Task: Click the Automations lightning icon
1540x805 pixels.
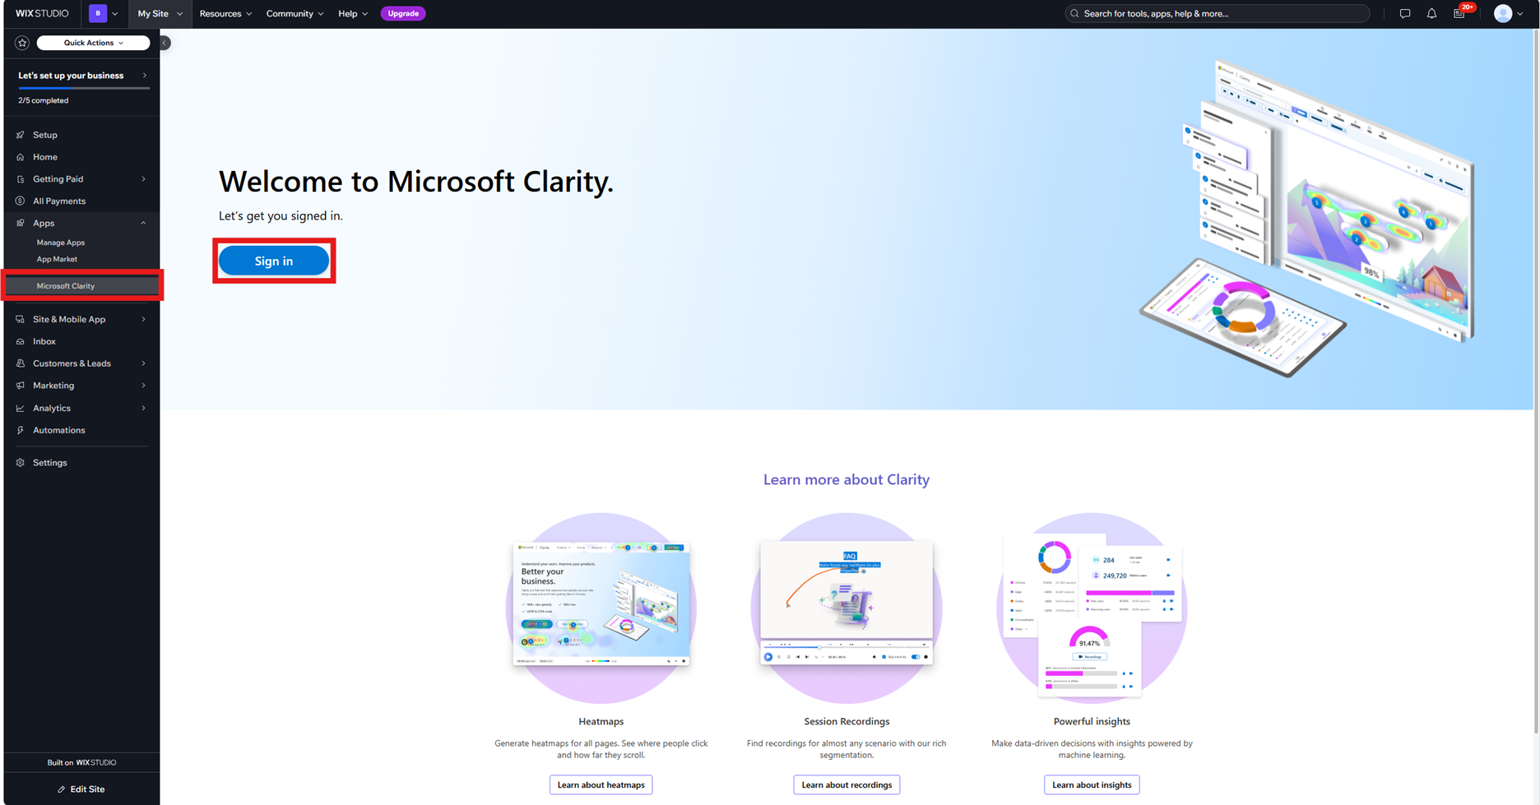Action: tap(21, 431)
